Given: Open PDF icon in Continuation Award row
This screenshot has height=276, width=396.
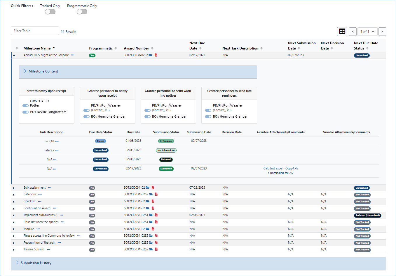Looking at the screenshot, I should [x=153, y=208].
